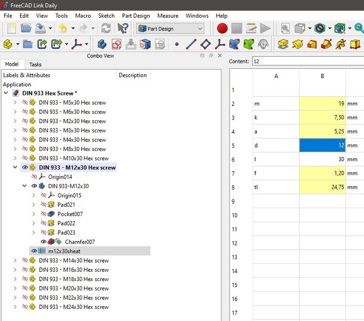The image size is (364, 321).
Task: Click the green ShapeBinder icon
Action: tap(249, 44)
